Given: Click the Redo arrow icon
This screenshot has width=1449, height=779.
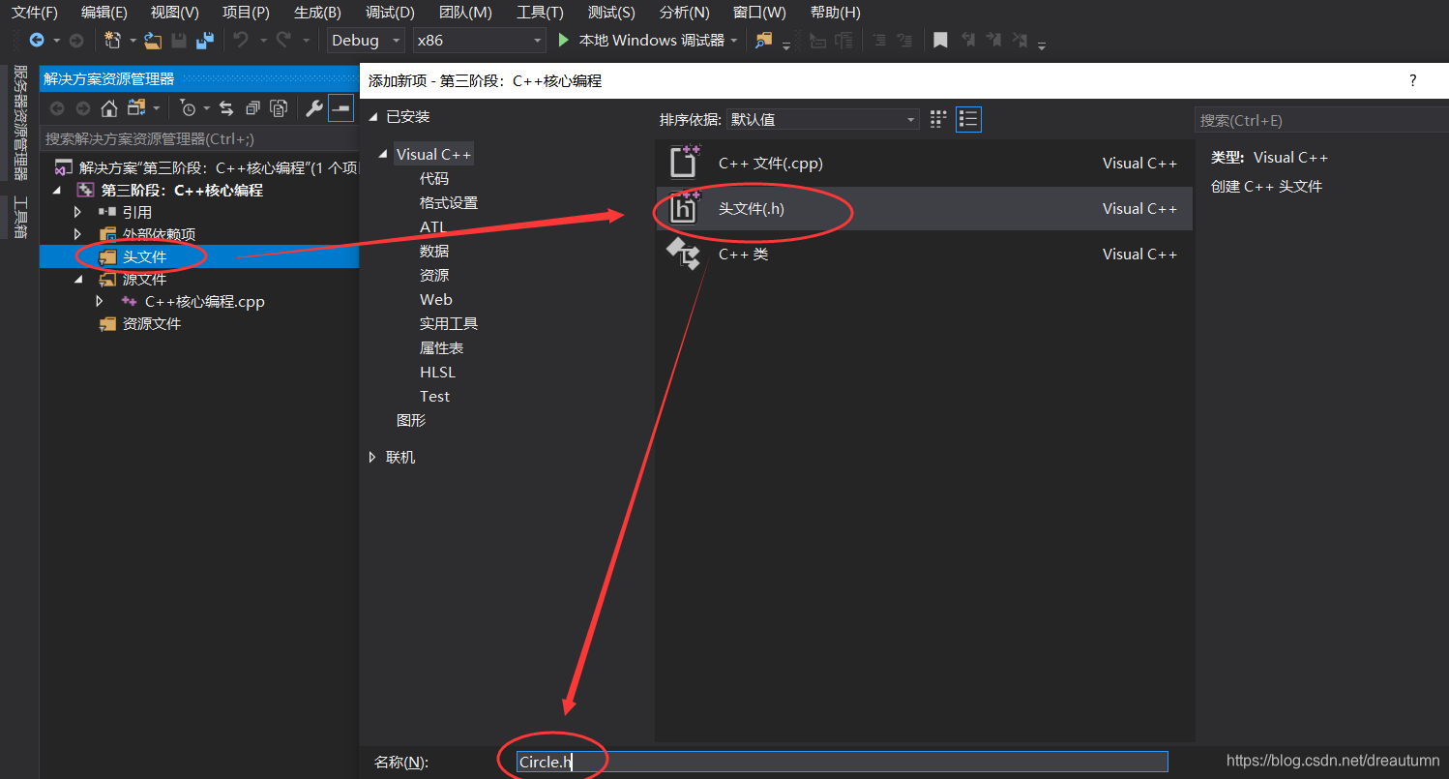Looking at the screenshot, I should point(283,40).
